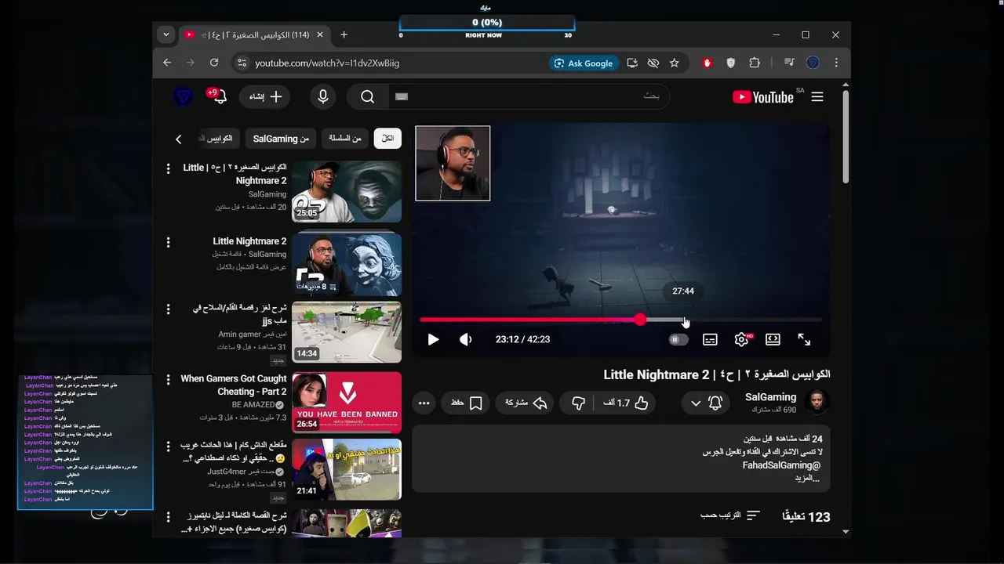Open the red hand adblock extension
Viewport: 1004px width, 564px height.
pyautogui.click(x=708, y=63)
